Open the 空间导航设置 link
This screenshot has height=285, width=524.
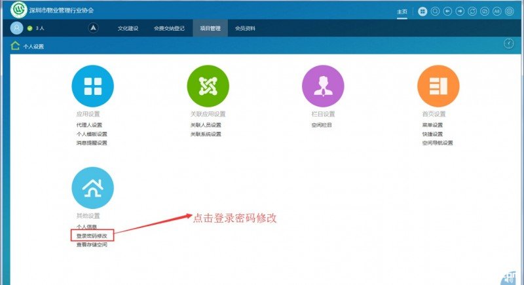click(x=438, y=143)
